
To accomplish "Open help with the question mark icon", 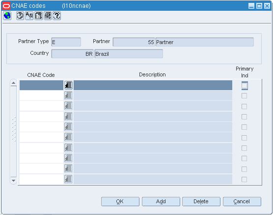I will click(x=57, y=16).
